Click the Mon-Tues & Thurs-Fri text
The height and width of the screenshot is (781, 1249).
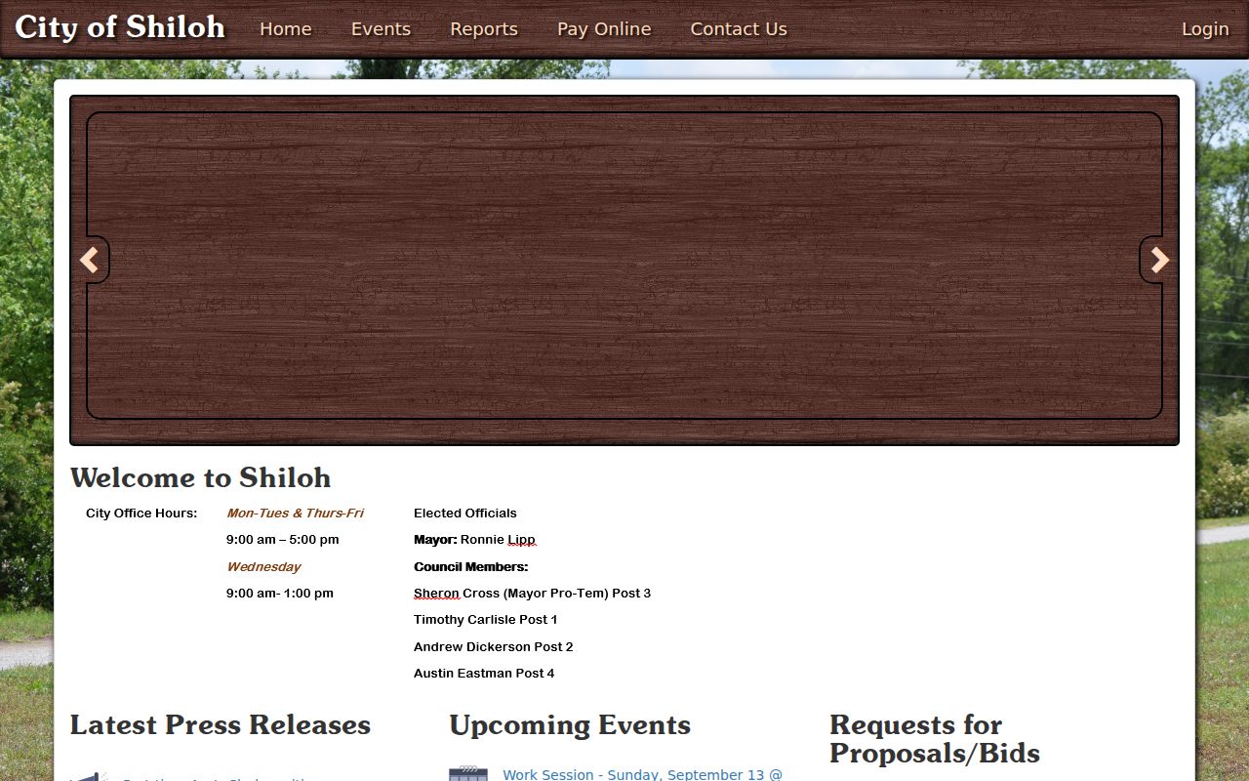(295, 513)
